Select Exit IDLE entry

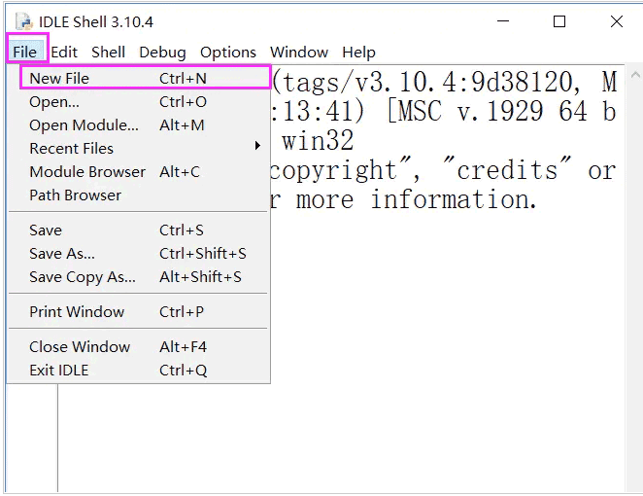coord(139,370)
